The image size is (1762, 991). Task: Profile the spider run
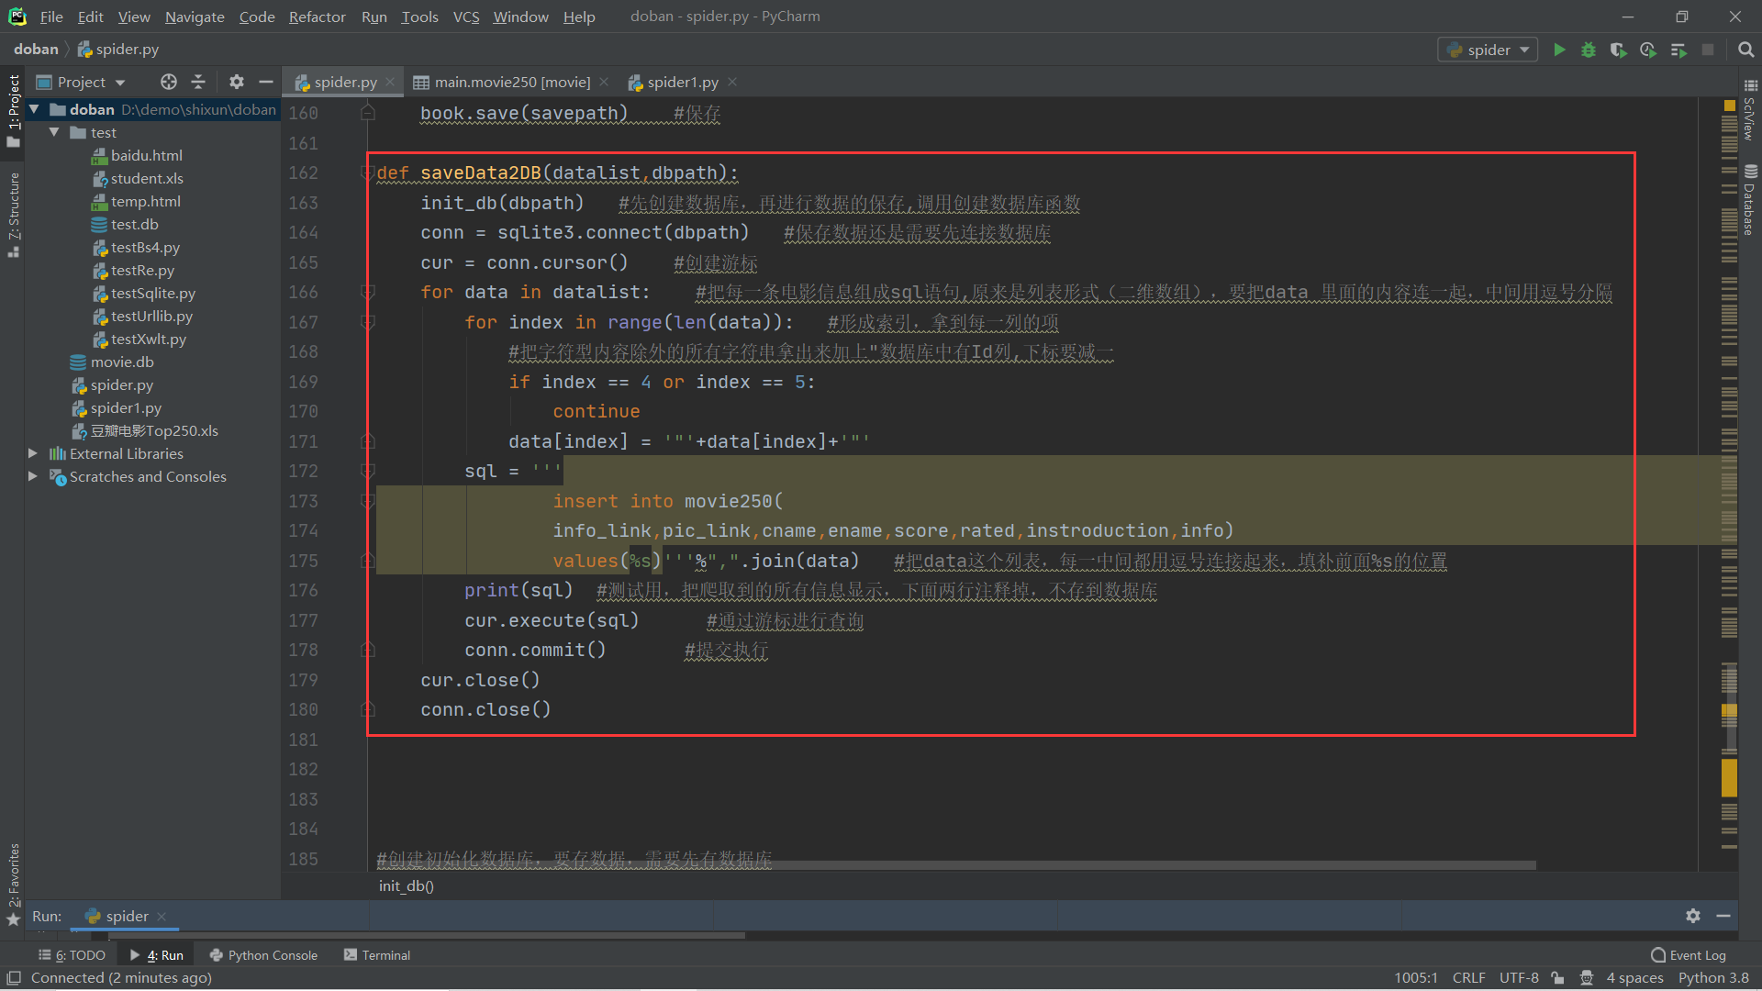(x=1647, y=50)
